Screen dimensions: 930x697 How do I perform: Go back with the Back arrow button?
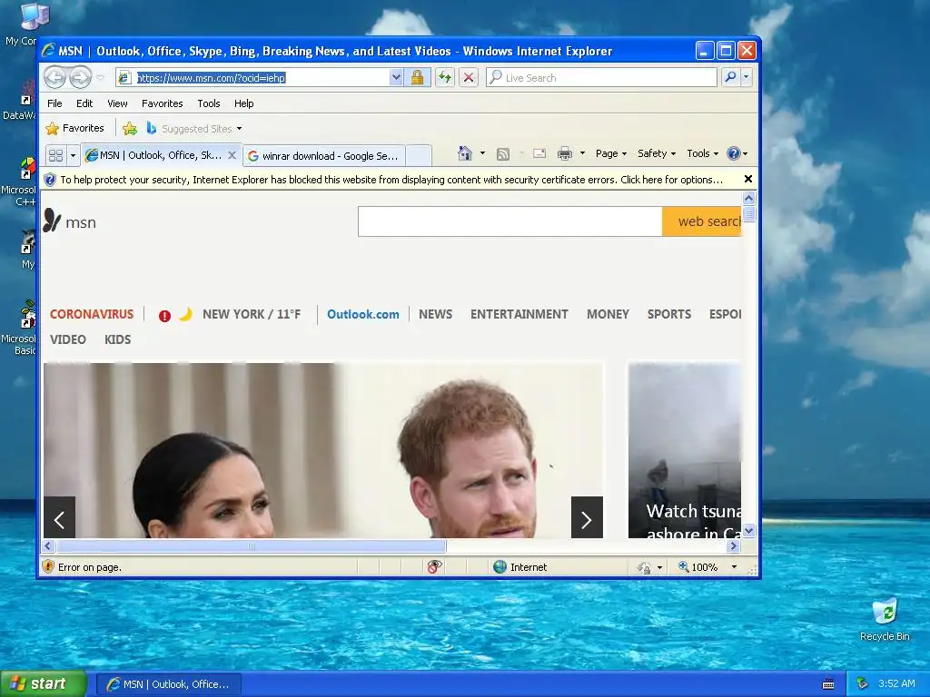tap(54, 78)
